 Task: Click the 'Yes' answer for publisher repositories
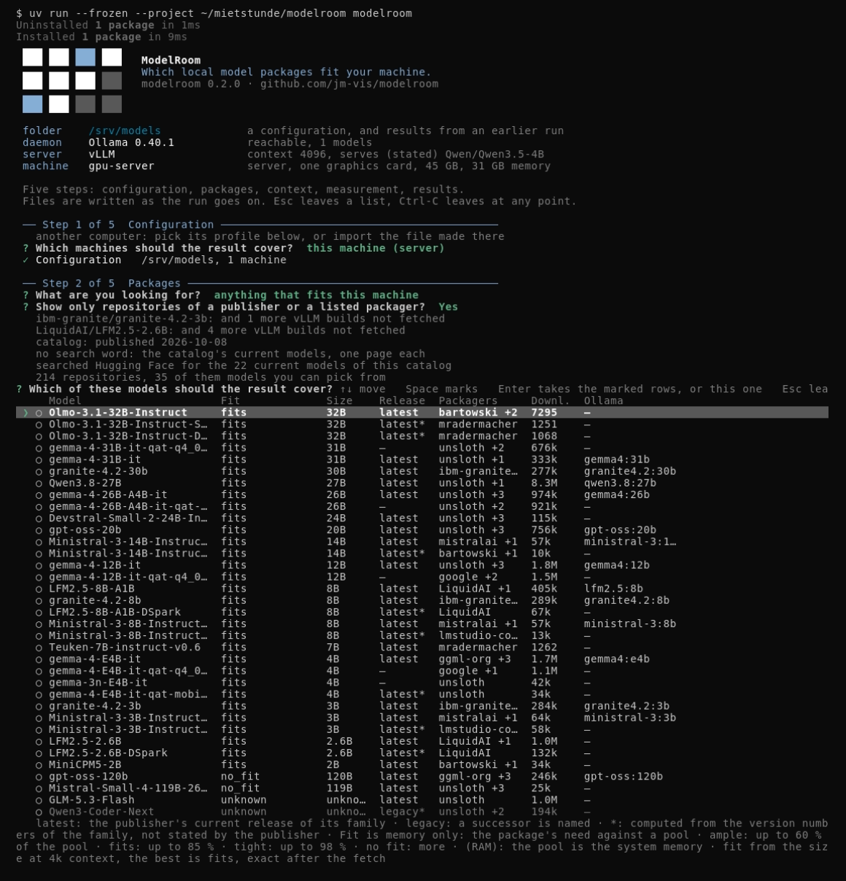point(449,306)
